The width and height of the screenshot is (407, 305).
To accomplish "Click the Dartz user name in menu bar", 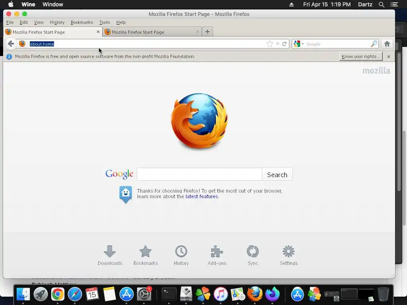I will [x=365, y=4].
